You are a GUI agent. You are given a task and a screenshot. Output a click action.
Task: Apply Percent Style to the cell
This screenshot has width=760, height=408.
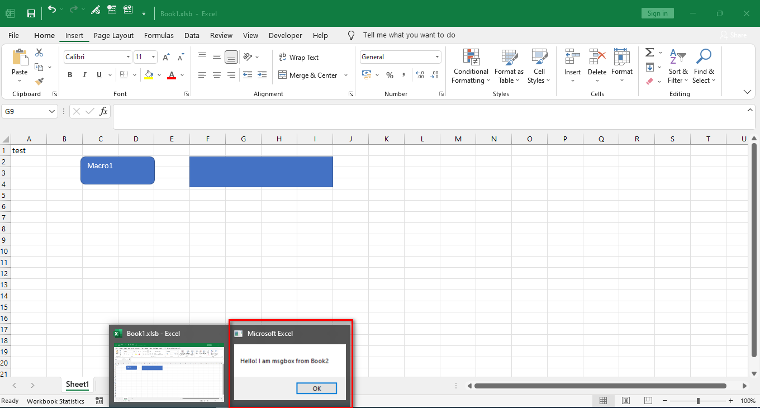tap(390, 75)
